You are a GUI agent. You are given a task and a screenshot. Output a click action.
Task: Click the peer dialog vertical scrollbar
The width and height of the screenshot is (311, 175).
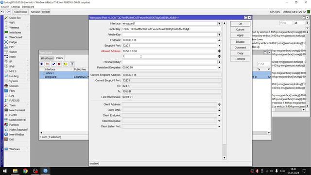click(225, 90)
